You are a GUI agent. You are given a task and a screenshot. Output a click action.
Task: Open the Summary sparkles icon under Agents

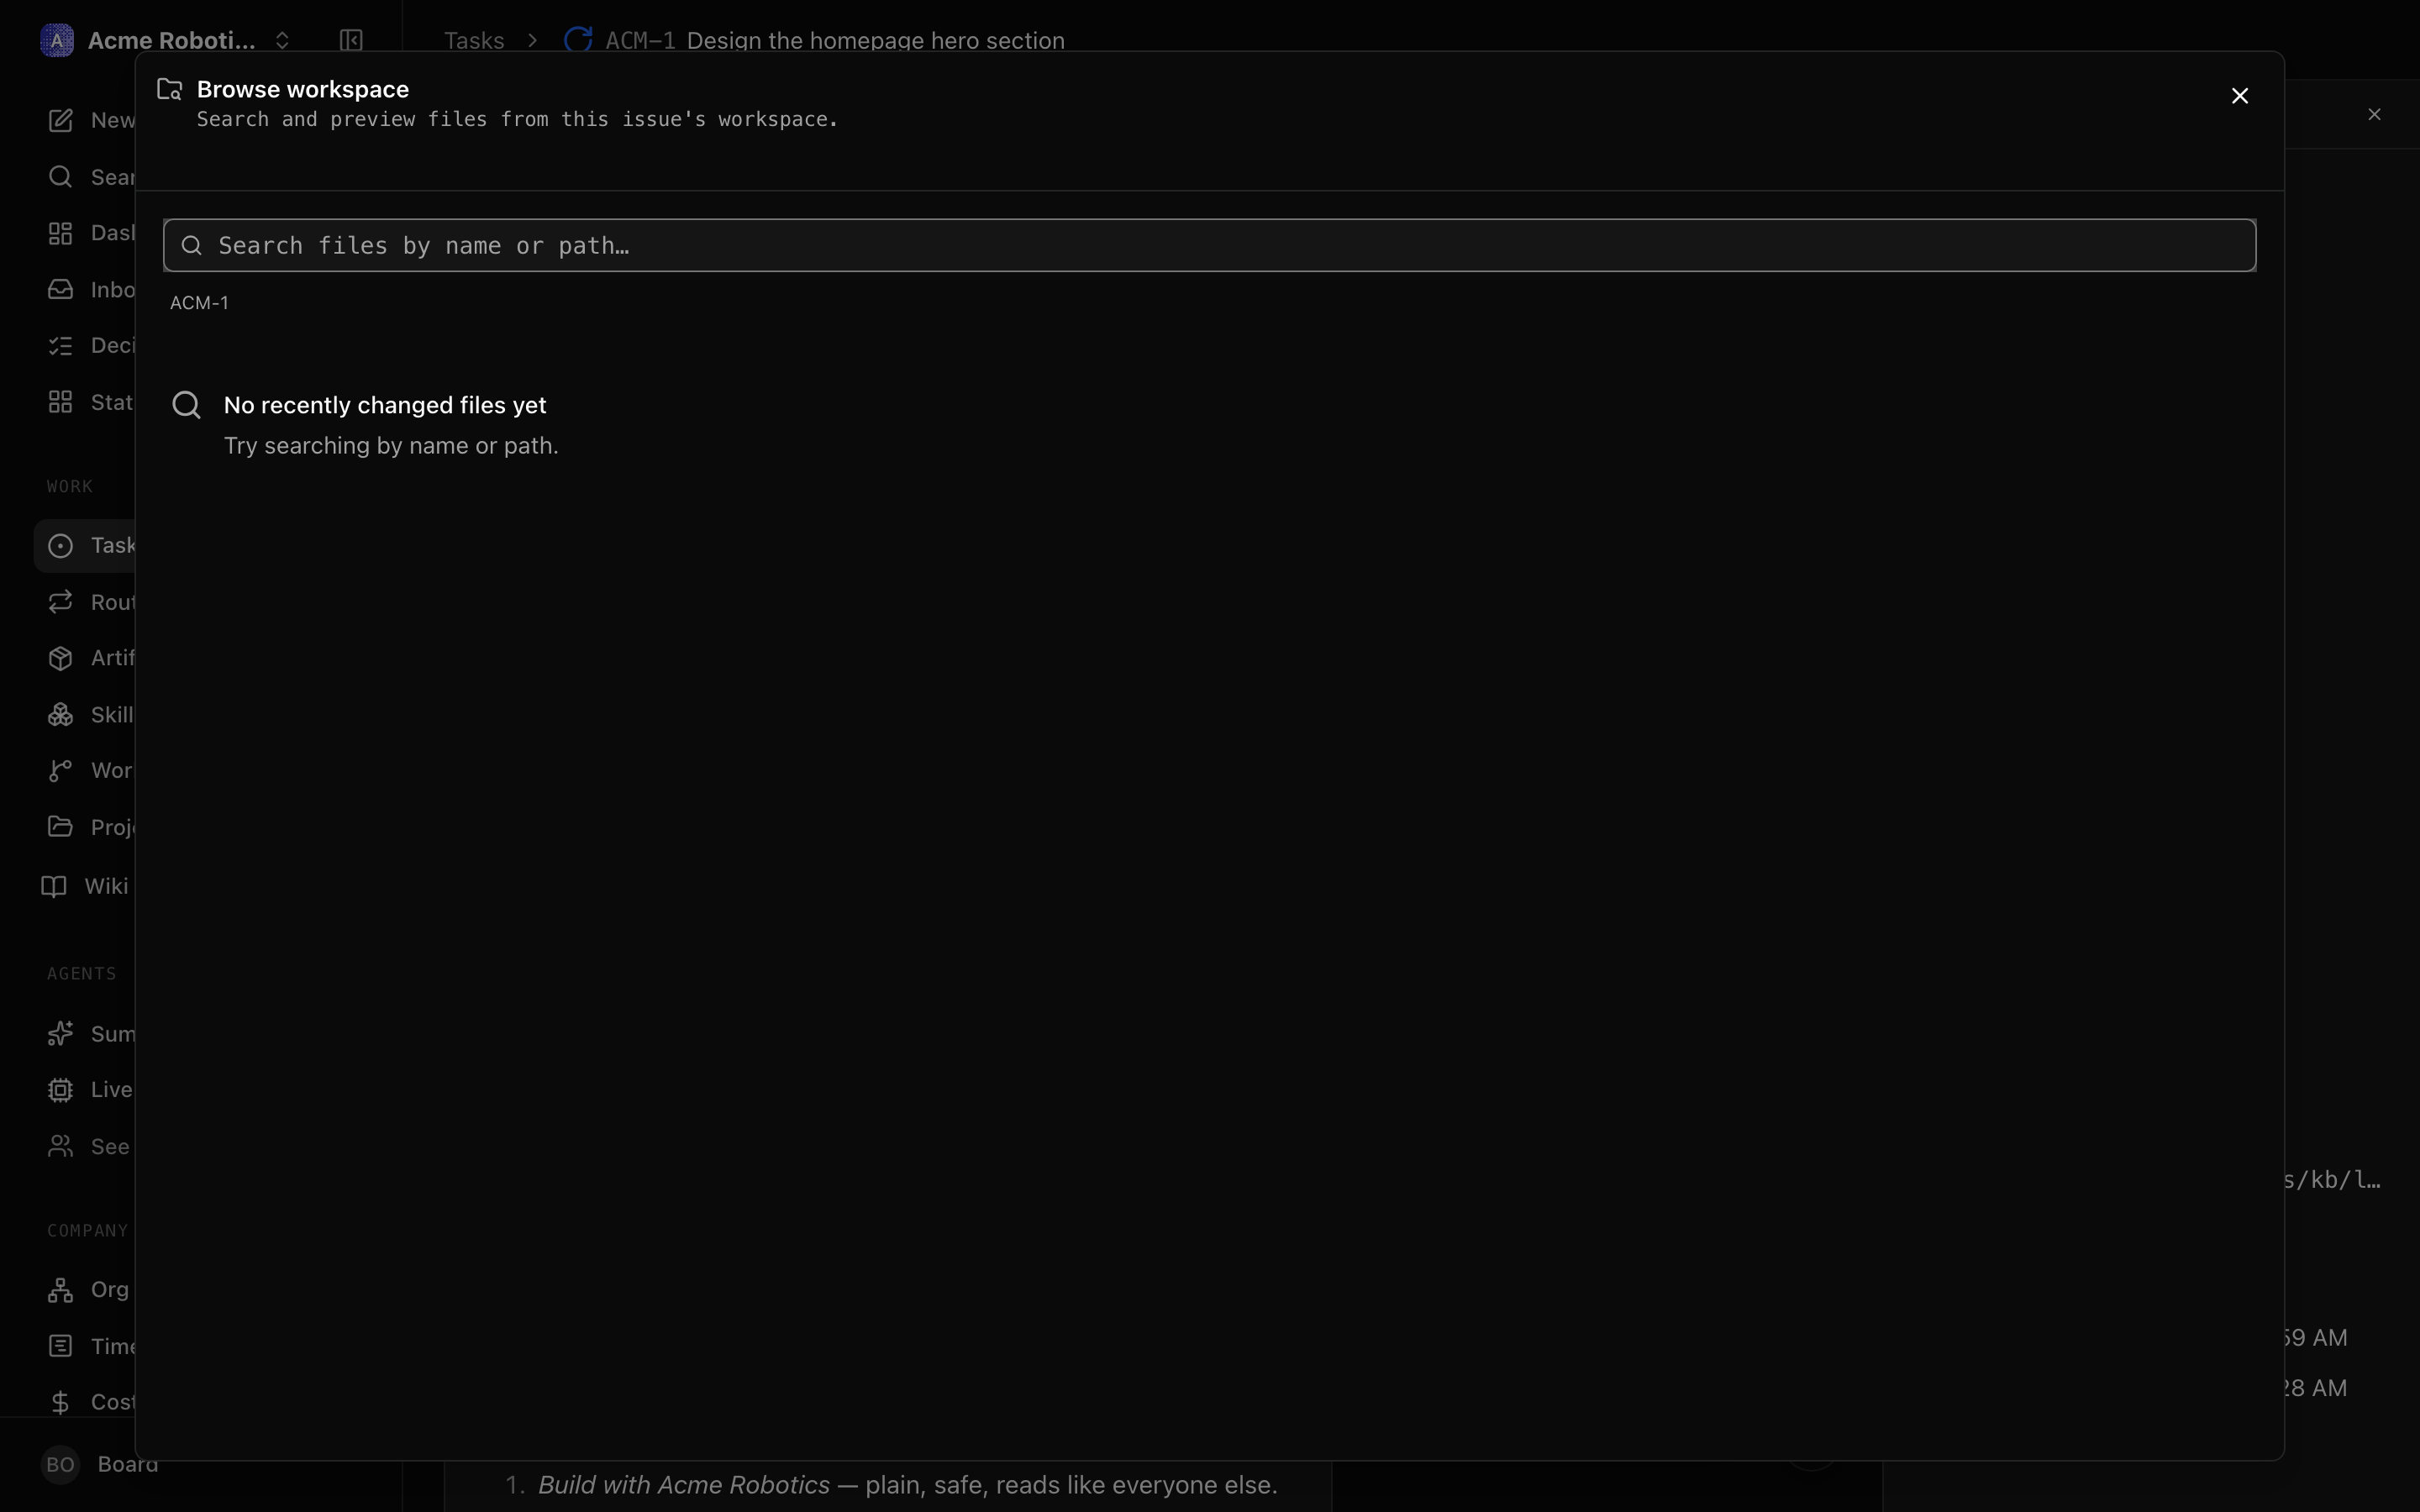point(60,1034)
